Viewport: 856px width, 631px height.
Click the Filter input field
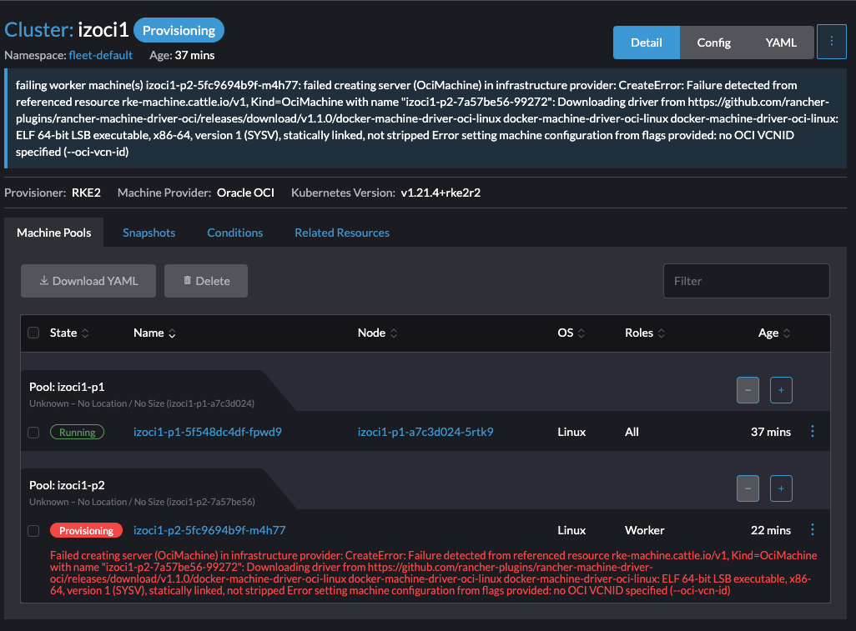(746, 281)
